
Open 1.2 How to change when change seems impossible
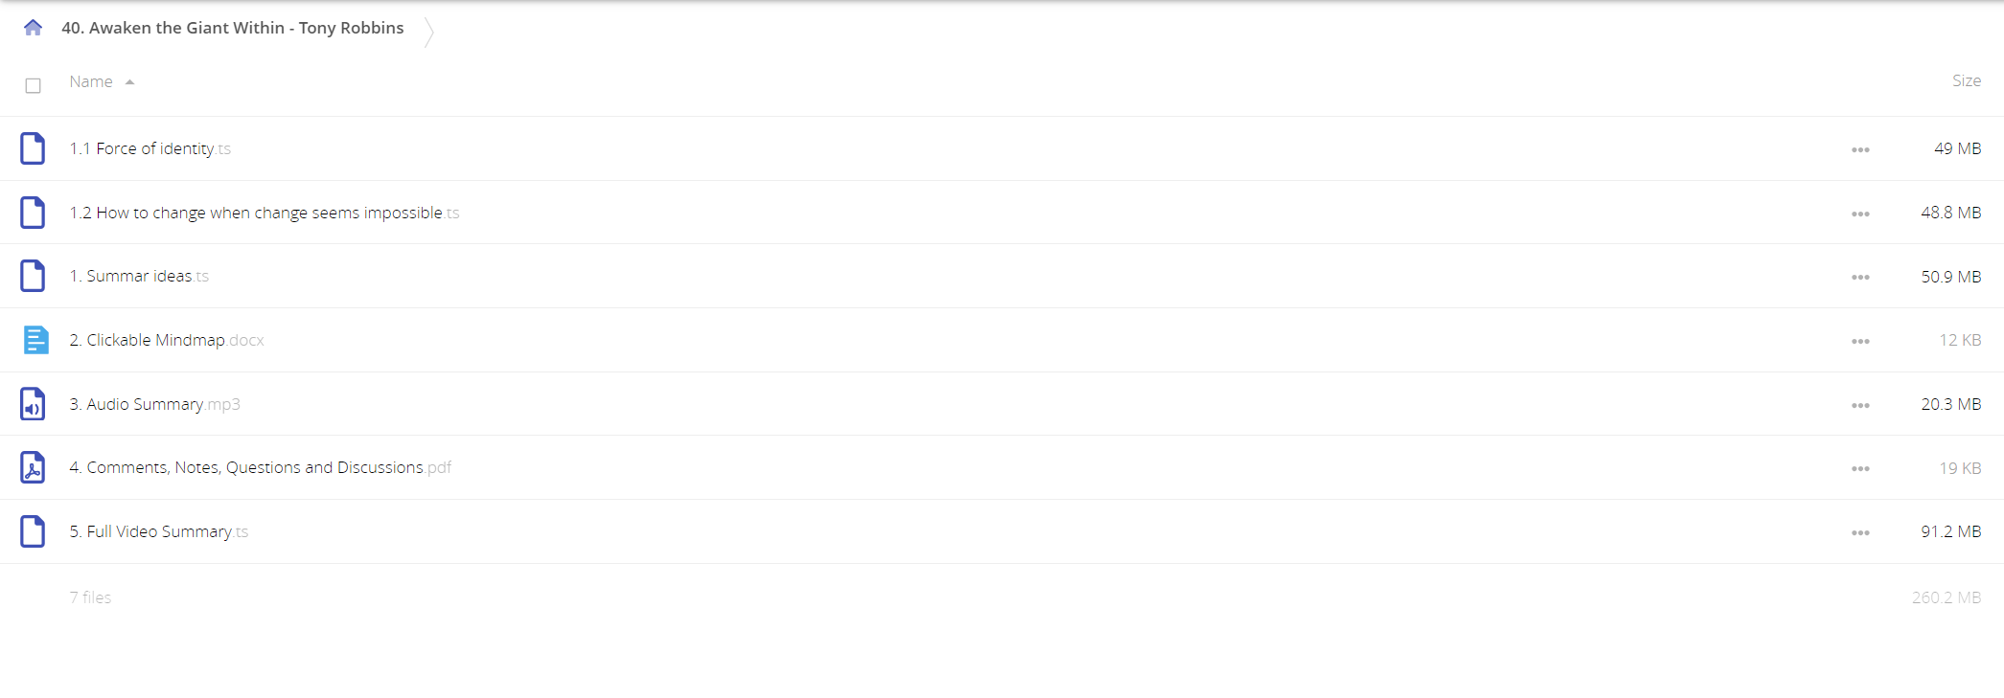point(264,213)
